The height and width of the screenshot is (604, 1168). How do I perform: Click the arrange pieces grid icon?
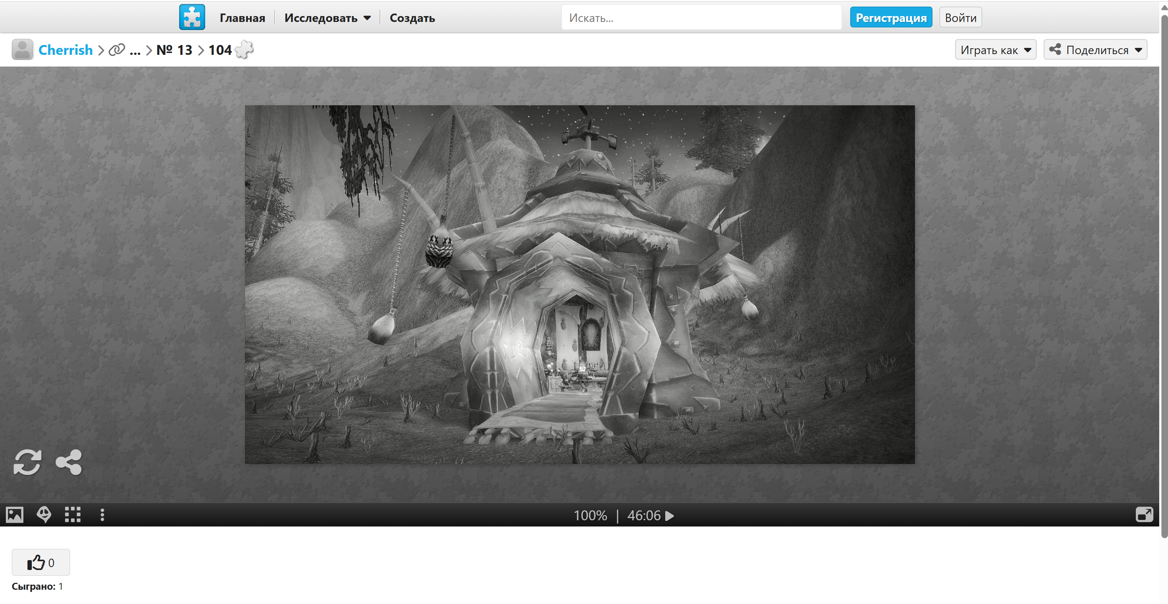click(72, 515)
